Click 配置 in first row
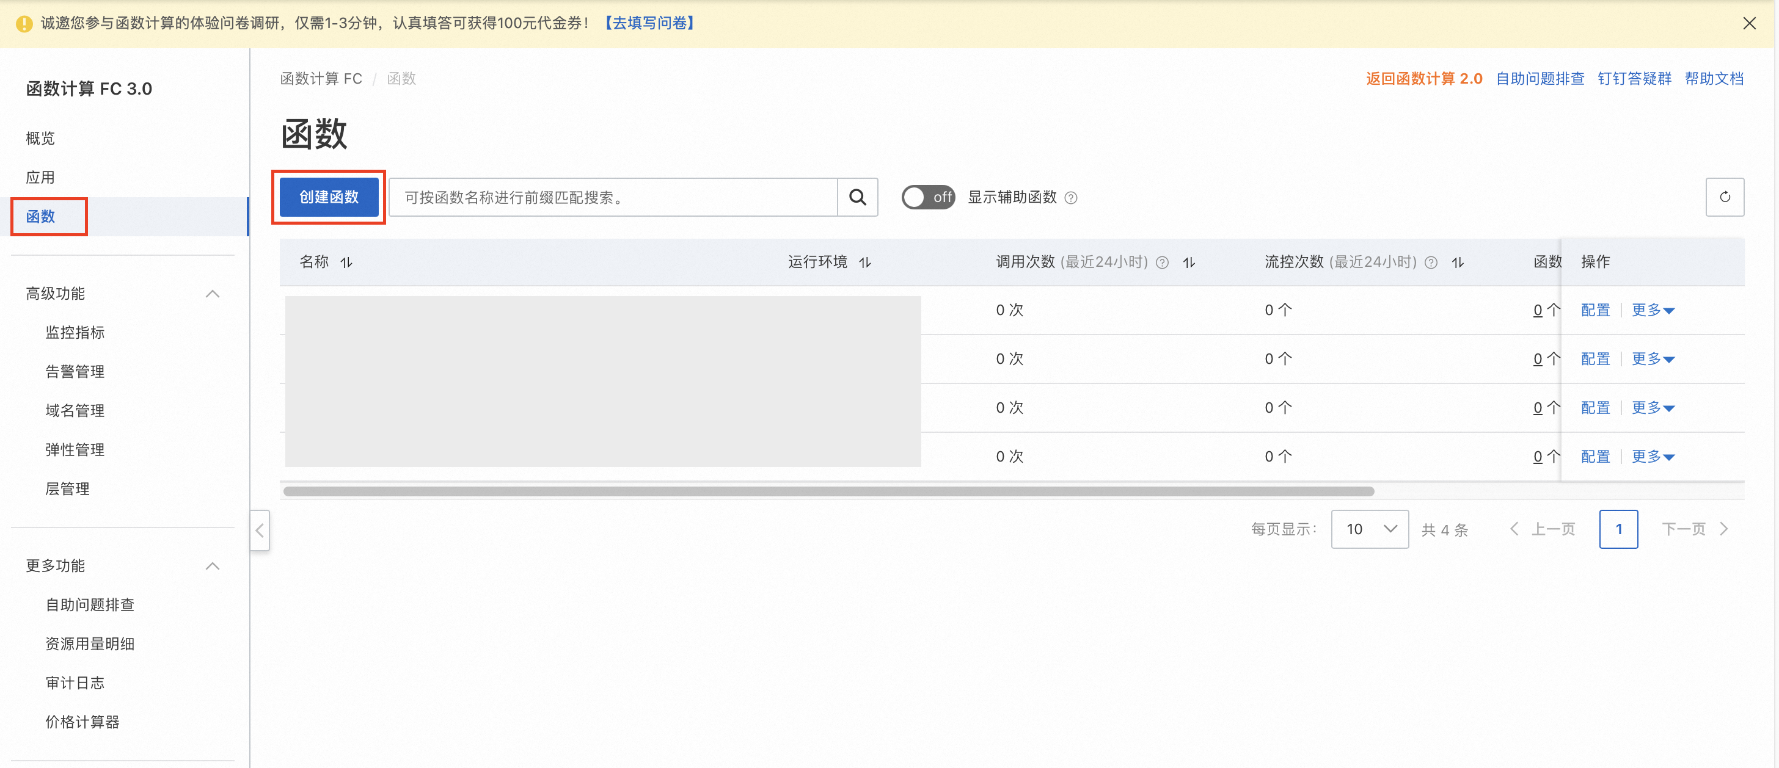This screenshot has height=768, width=1779. tap(1595, 311)
